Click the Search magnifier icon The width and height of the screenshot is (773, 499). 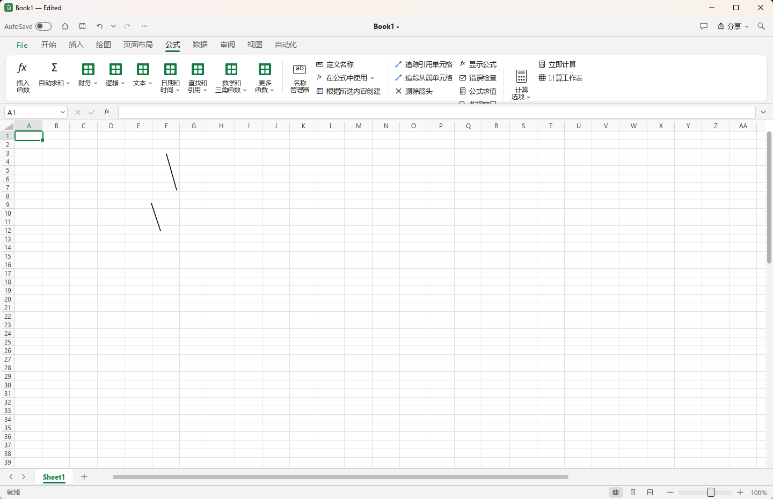[x=761, y=26]
